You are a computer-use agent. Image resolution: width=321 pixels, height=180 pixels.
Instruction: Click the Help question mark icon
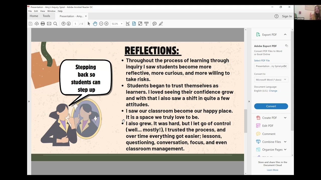coord(276,16)
